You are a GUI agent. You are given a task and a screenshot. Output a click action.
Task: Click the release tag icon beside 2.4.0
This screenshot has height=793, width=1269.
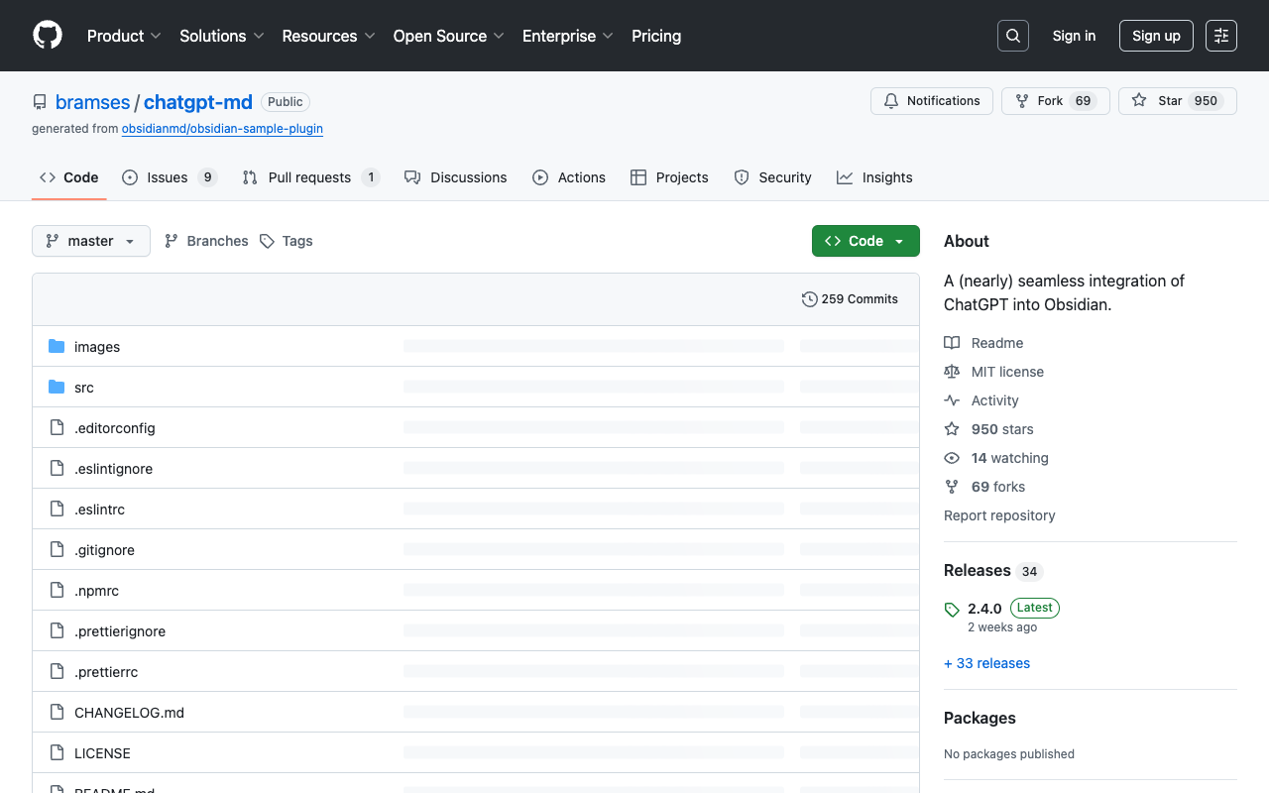point(952,610)
